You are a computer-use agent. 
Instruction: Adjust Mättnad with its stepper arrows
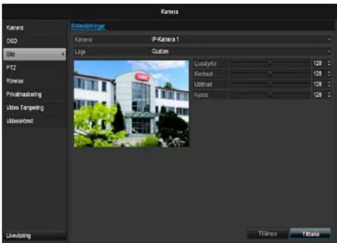pyautogui.click(x=329, y=84)
